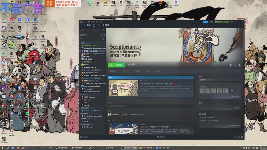Select West Hunt in the library list
The height and width of the screenshot is (150, 267).
click(93, 81)
